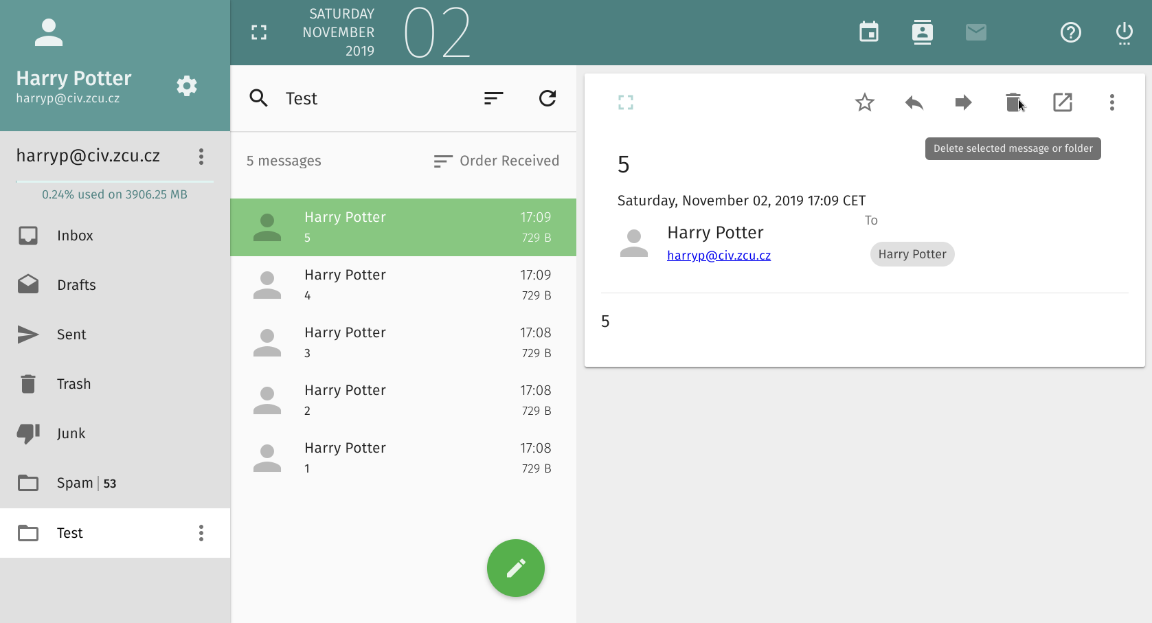Forward the selected message
Viewport: 1152px width, 623px height.
[x=963, y=103]
